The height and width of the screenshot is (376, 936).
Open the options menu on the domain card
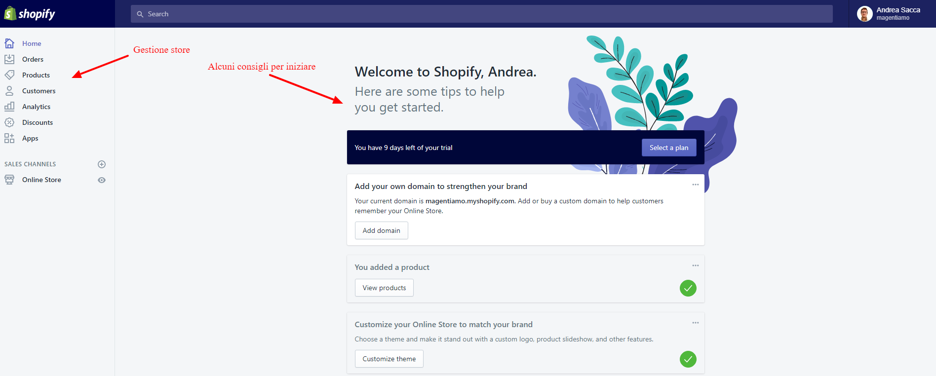coord(695,184)
